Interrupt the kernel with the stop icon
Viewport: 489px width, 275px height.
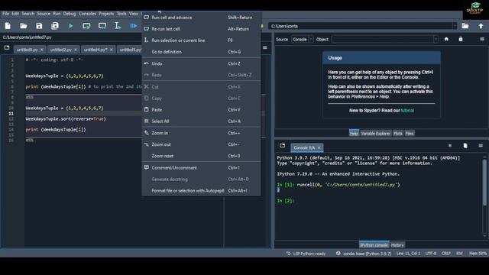450,146
